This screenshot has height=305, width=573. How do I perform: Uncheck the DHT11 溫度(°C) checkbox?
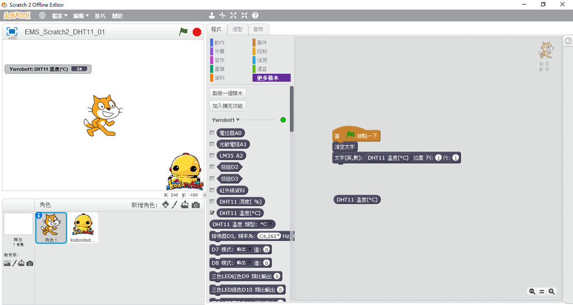pos(212,213)
